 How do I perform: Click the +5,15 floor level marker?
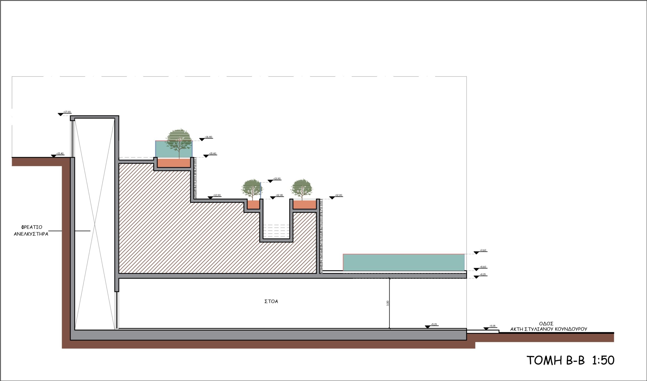[x=428, y=327]
